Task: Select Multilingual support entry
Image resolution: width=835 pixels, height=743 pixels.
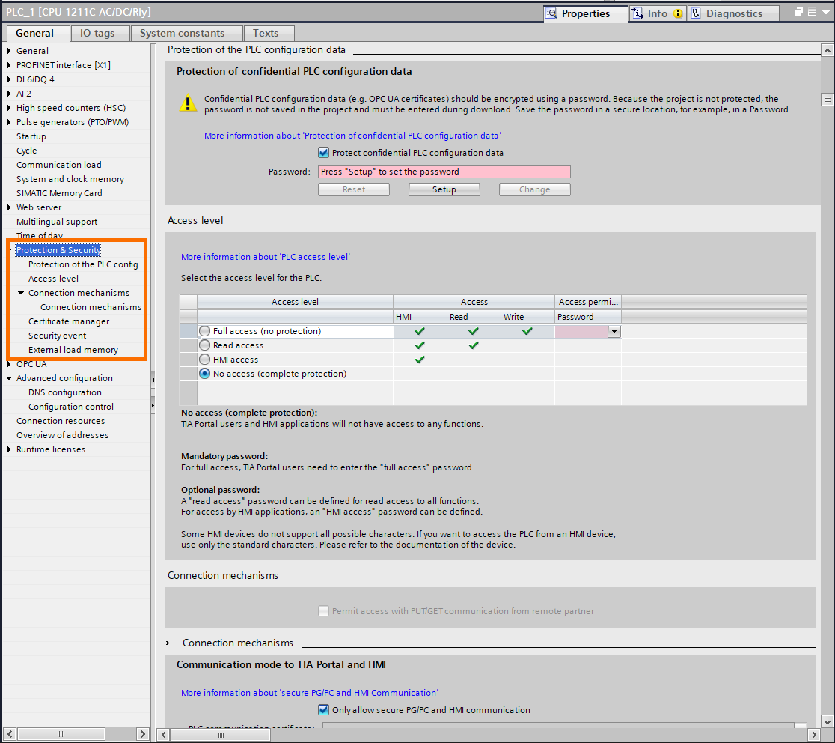Action: point(57,222)
